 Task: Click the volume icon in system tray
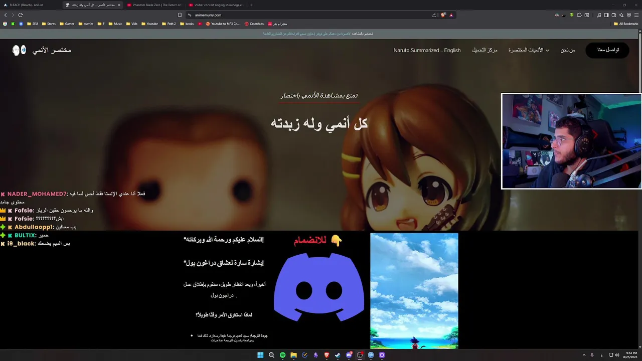[x=617, y=355]
